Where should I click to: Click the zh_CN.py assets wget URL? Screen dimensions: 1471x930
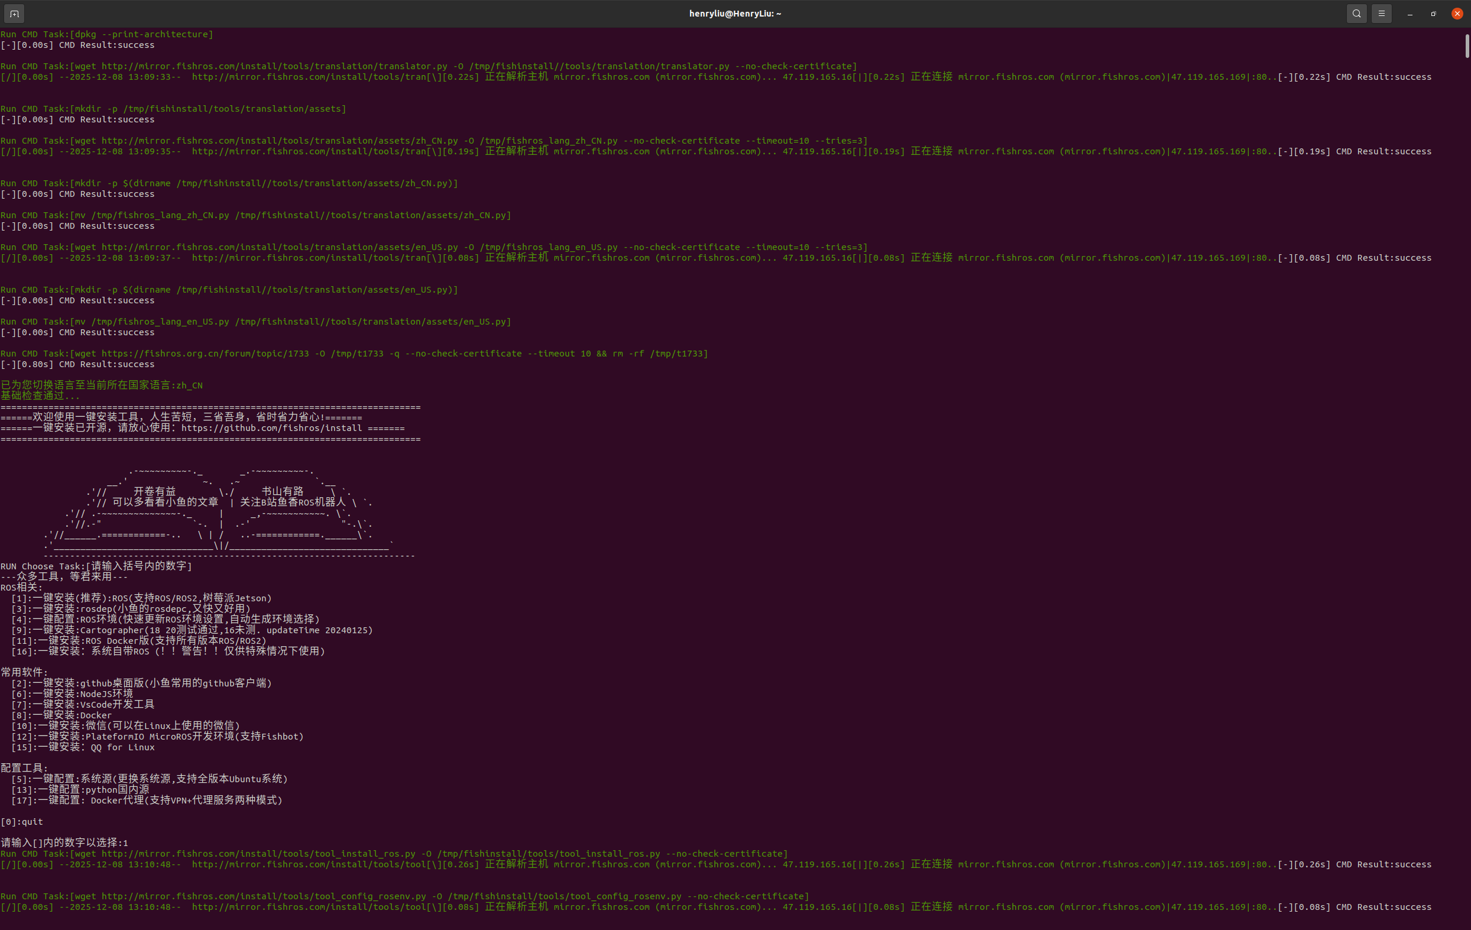(279, 141)
